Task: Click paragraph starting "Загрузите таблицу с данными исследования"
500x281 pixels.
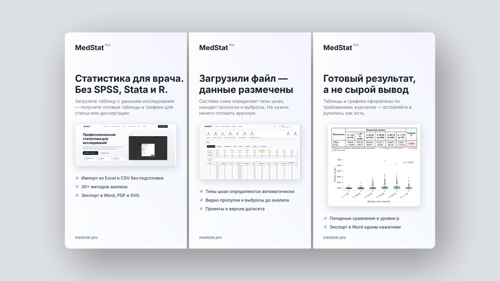Action: click(125, 107)
